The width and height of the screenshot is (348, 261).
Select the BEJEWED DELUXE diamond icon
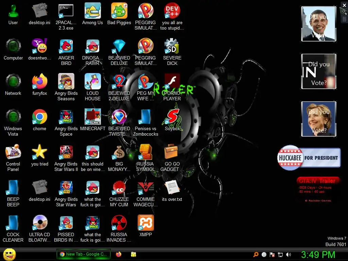[x=119, y=52]
